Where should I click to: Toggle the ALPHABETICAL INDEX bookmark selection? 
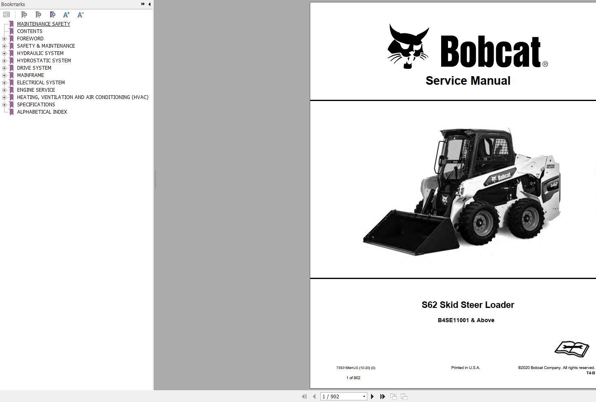tap(42, 112)
